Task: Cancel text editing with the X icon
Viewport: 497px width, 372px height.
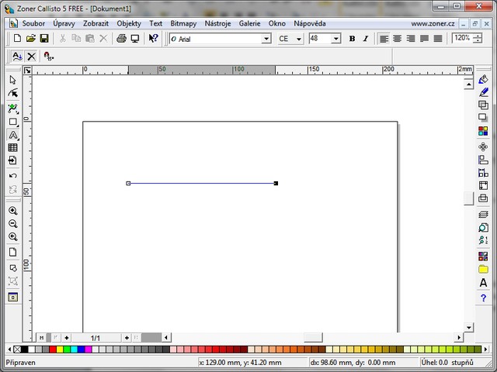Action: click(31, 57)
